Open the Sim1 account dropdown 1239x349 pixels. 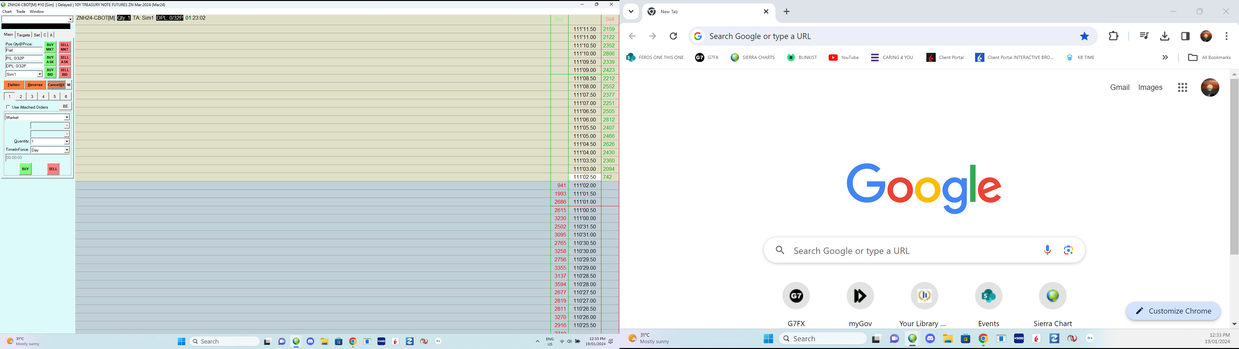[39, 74]
